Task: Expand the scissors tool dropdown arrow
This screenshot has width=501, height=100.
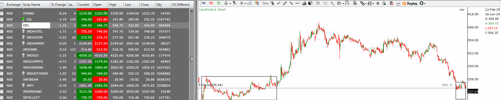Action: tap(268, 4)
